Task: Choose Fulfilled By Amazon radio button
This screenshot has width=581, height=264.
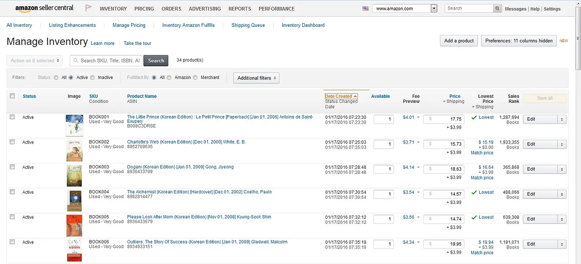Action: point(169,77)
